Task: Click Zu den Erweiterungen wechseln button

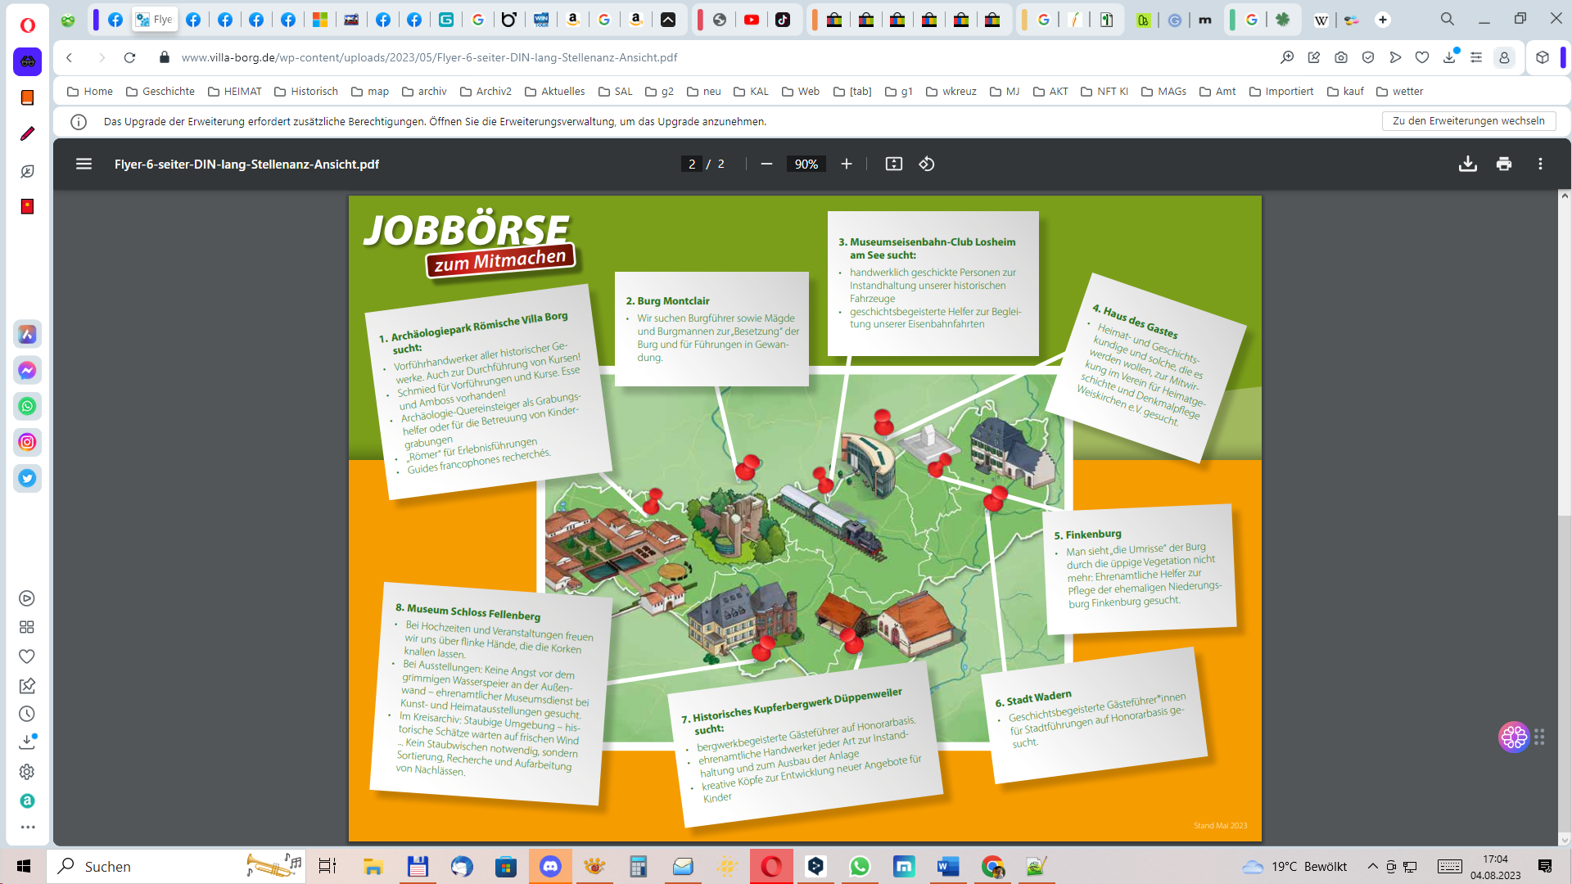Action: pyautogui.click(x=1469, y=120)
